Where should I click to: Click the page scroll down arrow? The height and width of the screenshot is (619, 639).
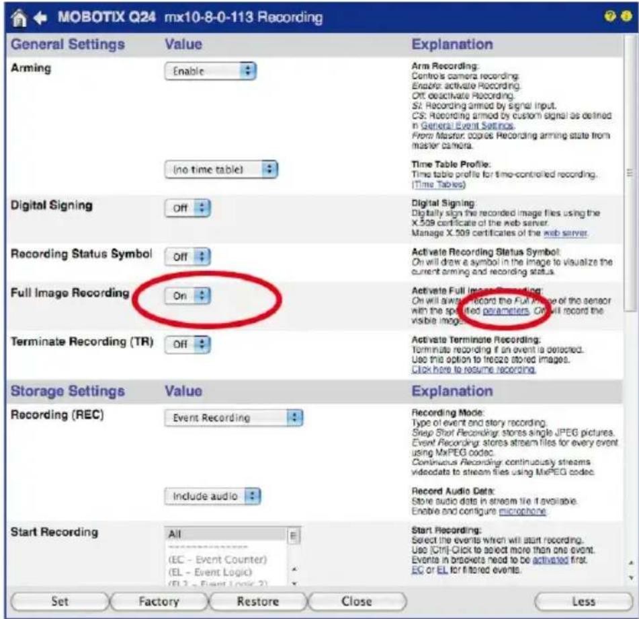[631, 577]
